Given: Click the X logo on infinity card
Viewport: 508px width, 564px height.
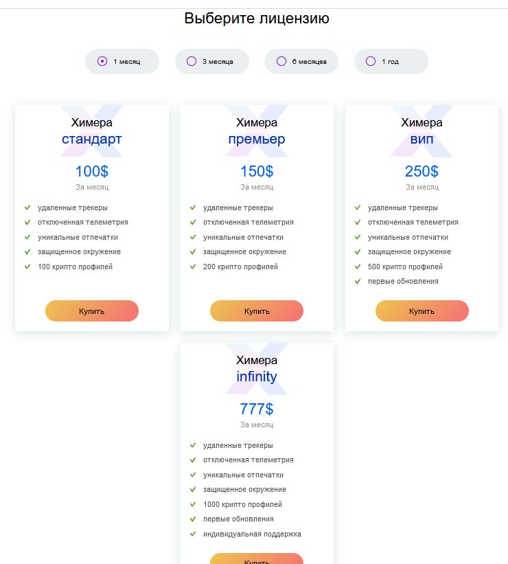Looking at the screenshot, I should 257,369.
